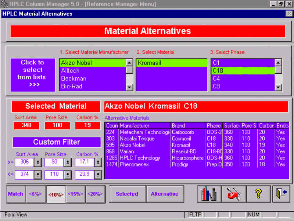This screenshot has height=221, width=294.
Task: Select C8 in the phase list
Action: click(x=243, y=87)
